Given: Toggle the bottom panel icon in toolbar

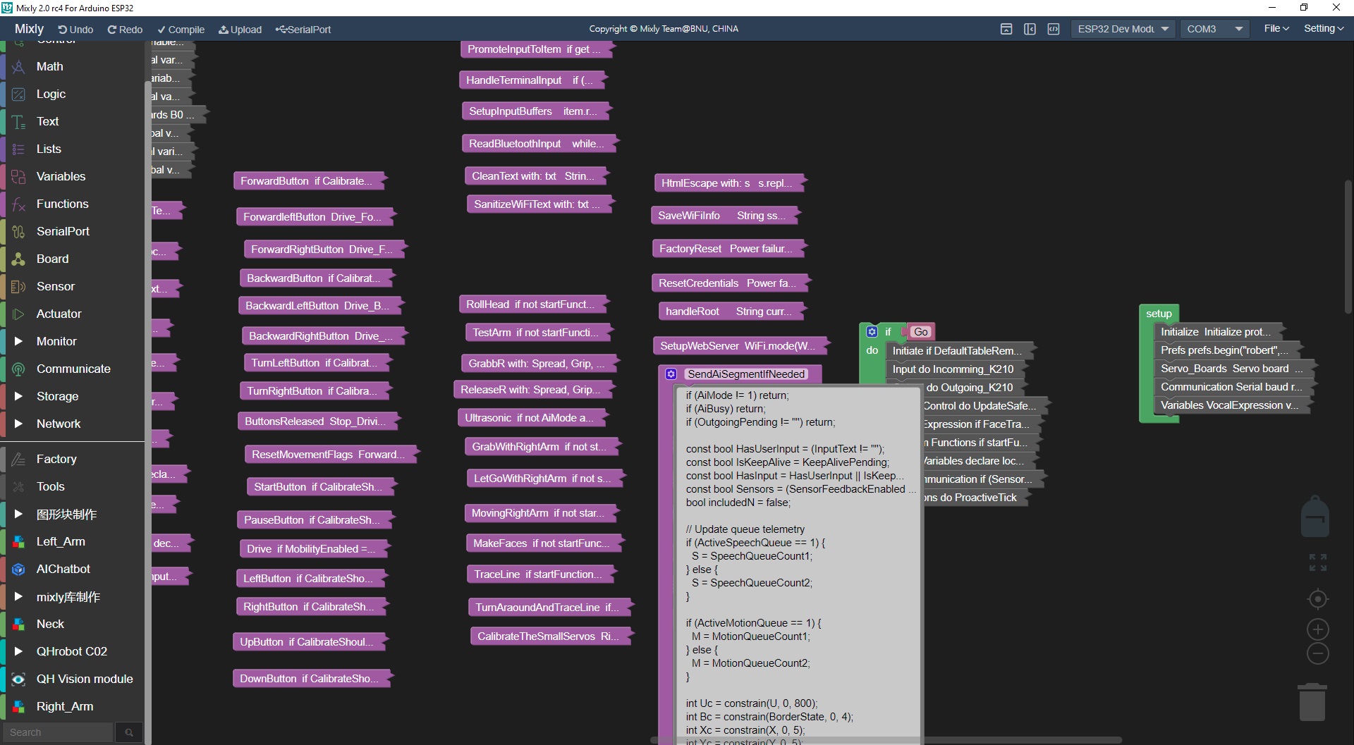Looking at the screenshot, I should click(x=1006, y=29).
